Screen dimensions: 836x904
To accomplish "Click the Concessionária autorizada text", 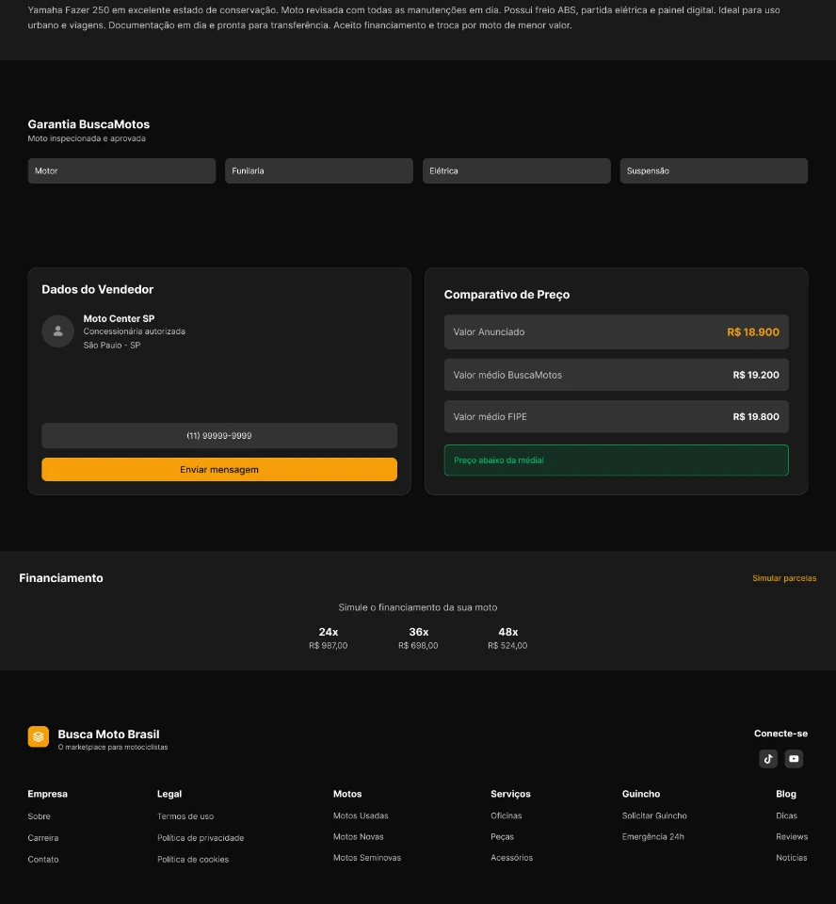I will 135,331.
